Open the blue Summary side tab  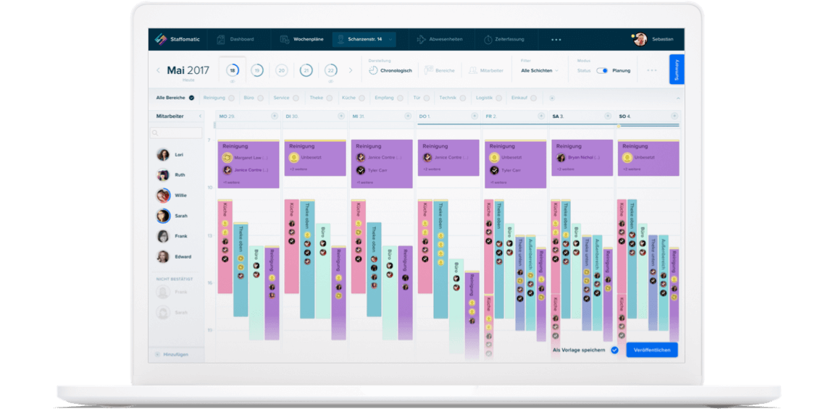pos(677,69)
